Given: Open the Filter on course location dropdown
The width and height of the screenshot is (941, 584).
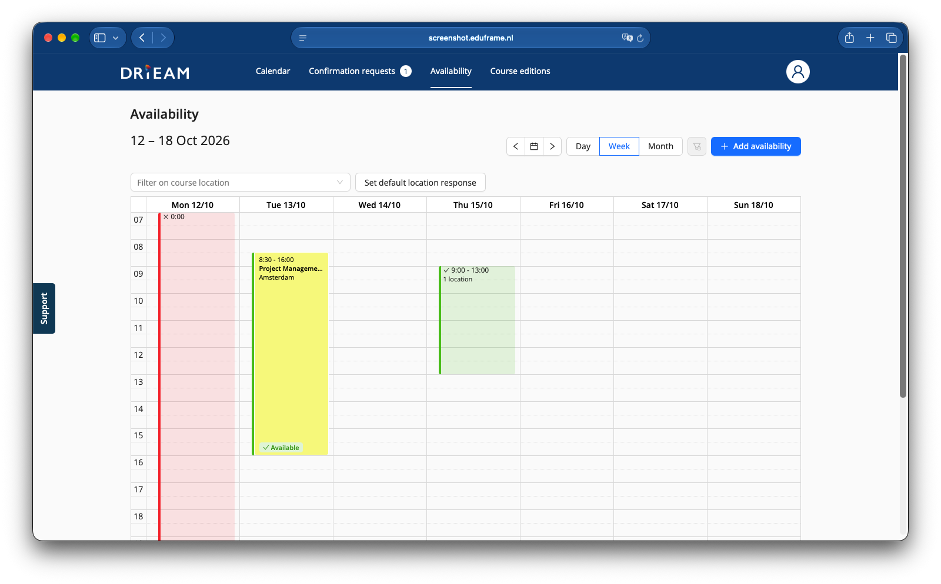Looking at the screenshot, I should (x=240, y=182).
